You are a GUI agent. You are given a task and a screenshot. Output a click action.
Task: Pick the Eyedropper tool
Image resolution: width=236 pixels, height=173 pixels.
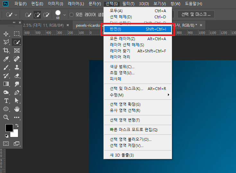6,59
